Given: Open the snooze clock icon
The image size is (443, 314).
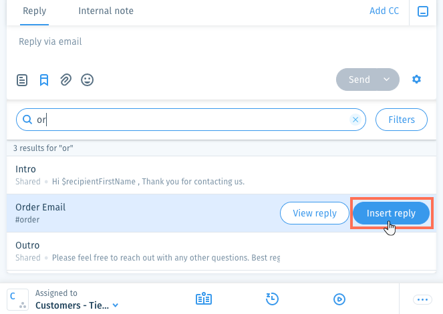Looking at the screenshot, I should point(272,299).
